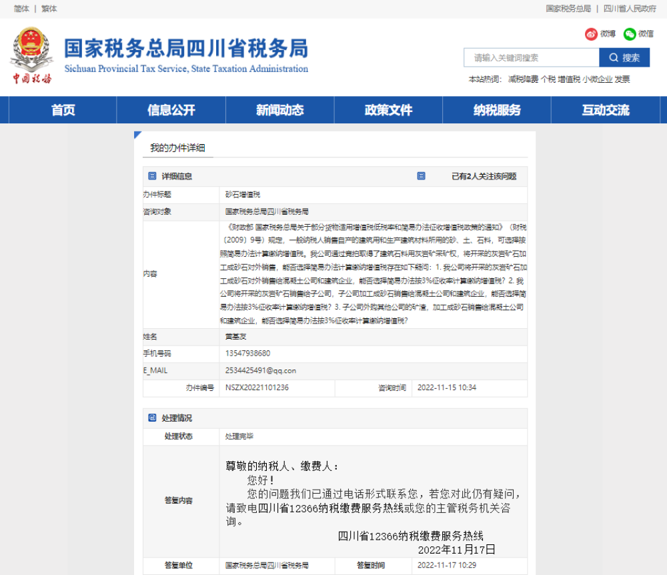Switch to 简体 Chinese
The width and height of the screenshot is (667, 575).
coord(21,9)
